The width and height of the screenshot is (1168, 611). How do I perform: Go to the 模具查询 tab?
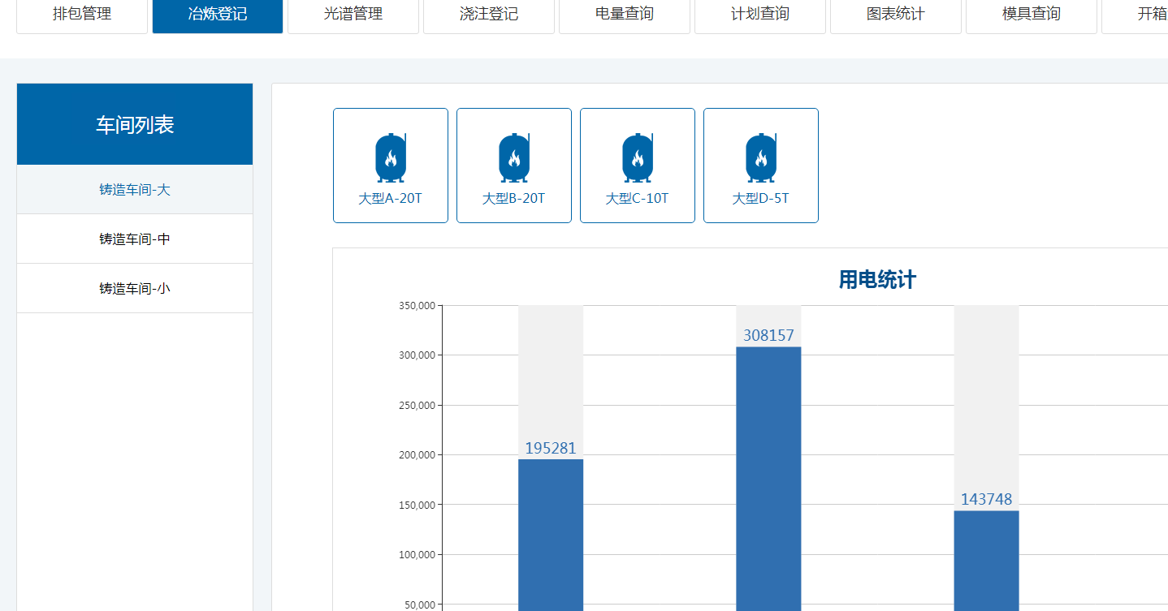pos(1032,15)
